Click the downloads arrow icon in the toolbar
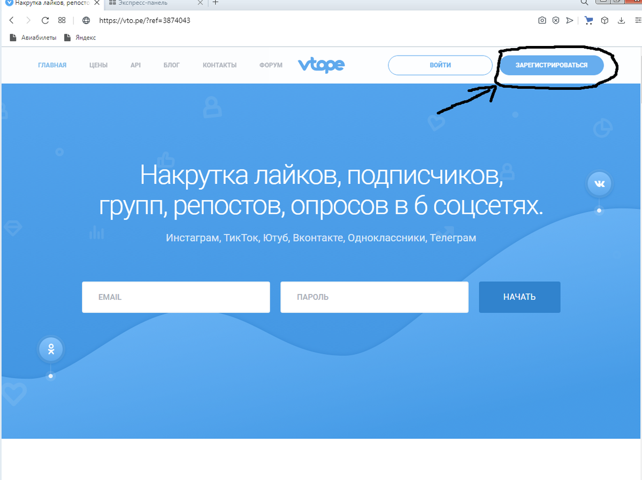 click(x=621, y=20)
